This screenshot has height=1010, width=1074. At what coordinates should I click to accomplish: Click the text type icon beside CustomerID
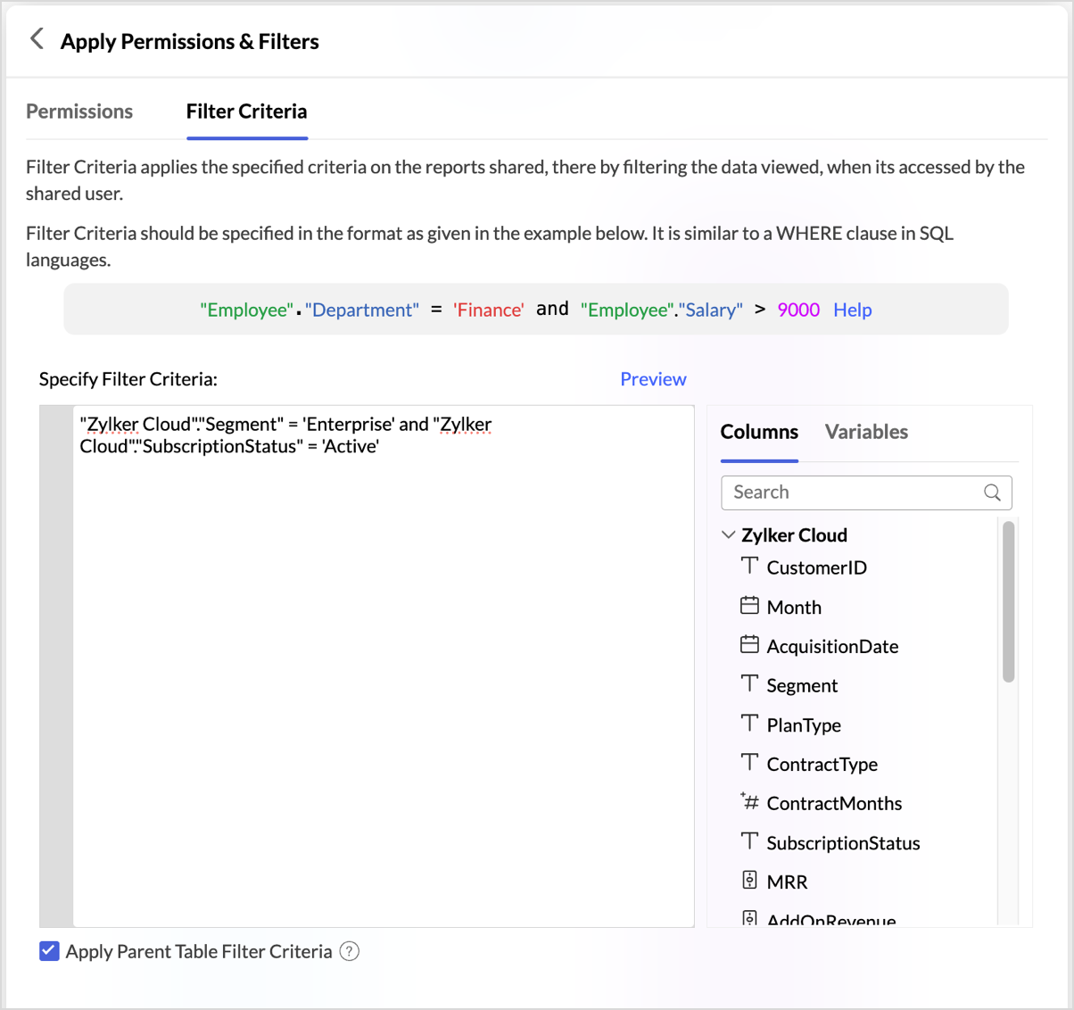click(749, 566)
